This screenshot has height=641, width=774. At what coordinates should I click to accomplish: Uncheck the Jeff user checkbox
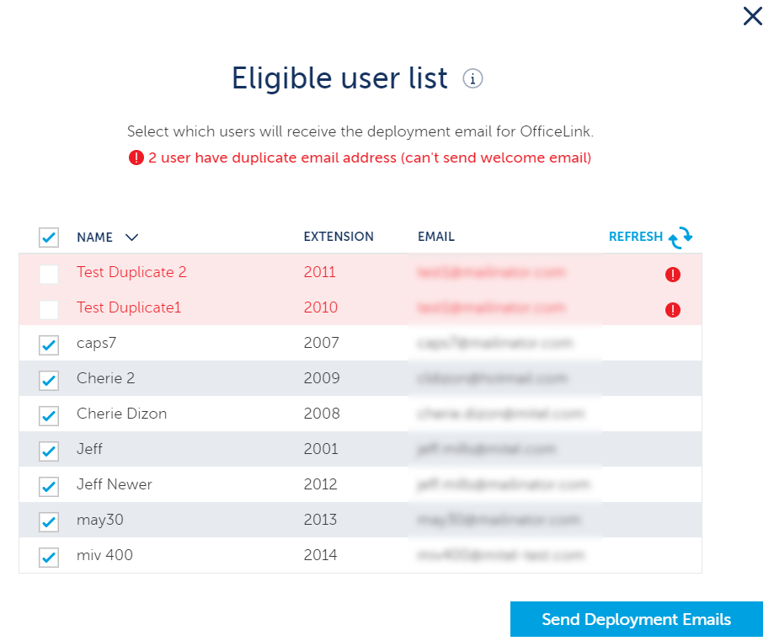pos(49,451)
